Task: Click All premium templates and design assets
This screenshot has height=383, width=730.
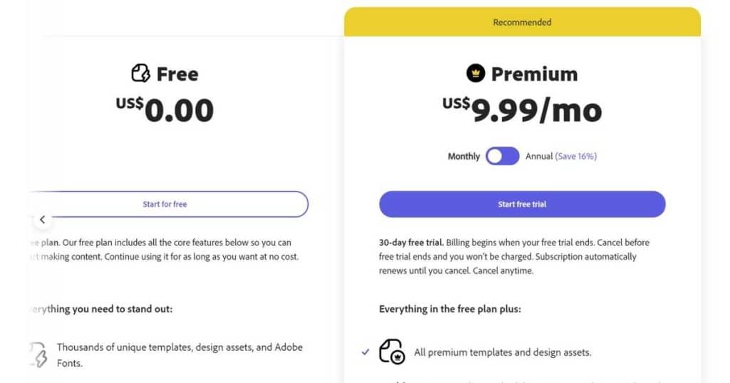Action: (503, 352)
